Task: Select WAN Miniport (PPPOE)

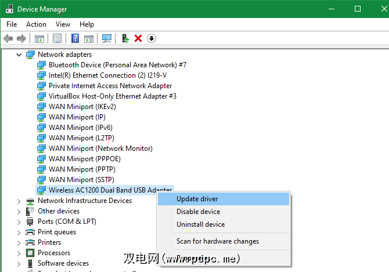Action: pyautogui.click(x=85, y=159)
